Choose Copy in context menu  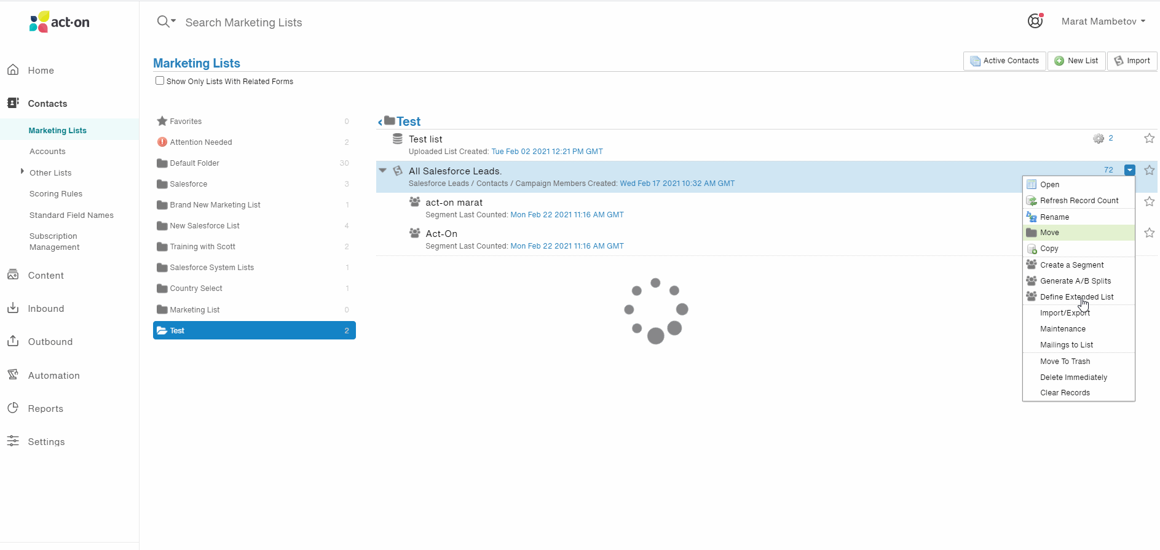(1079, 249)
